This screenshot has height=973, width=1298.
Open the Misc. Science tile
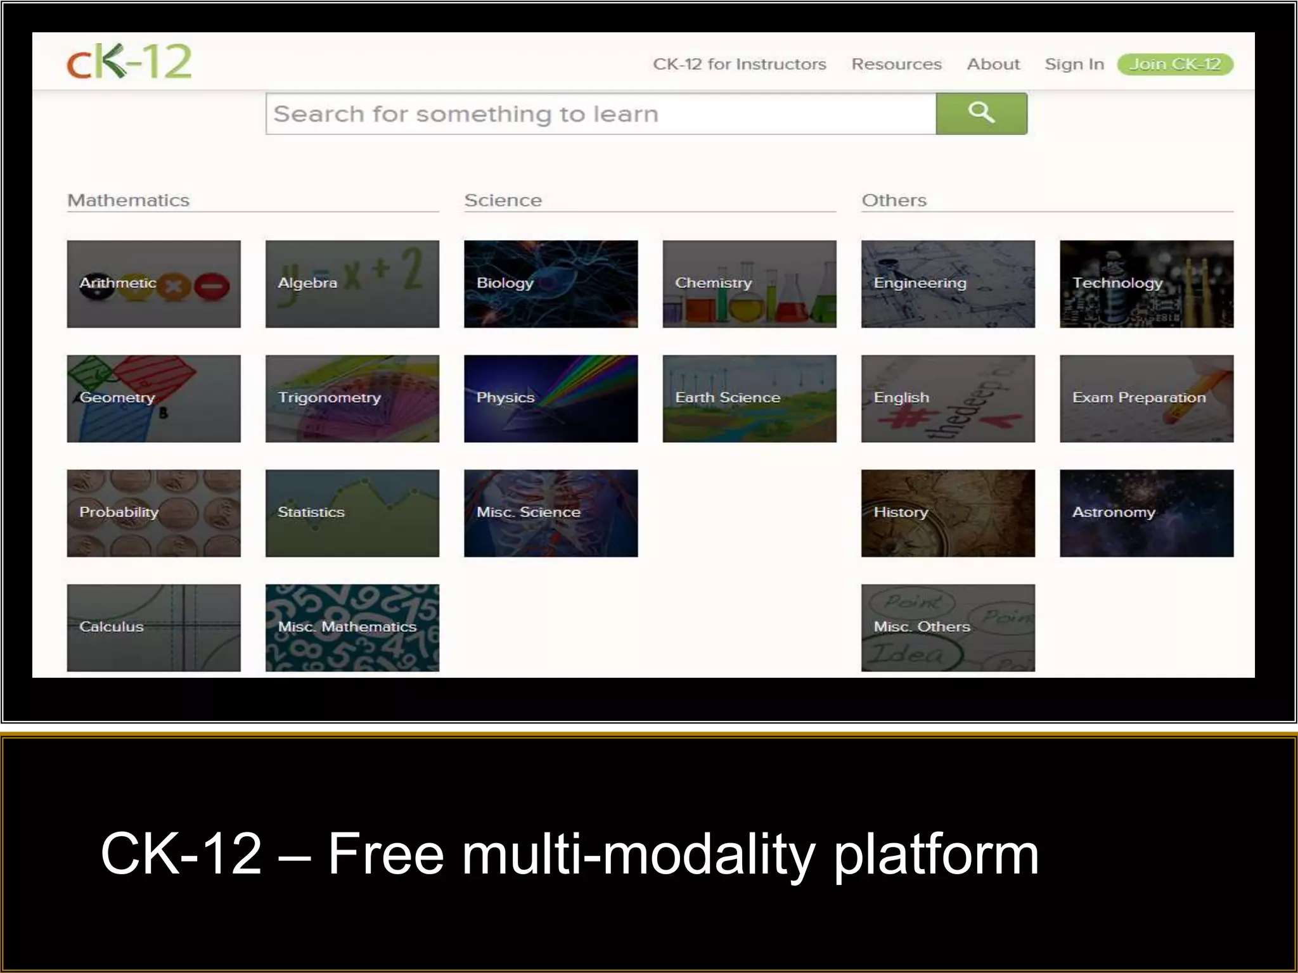coord(551,513)
